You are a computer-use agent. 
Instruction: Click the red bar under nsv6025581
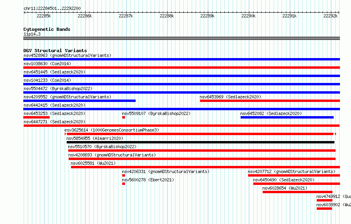click(205, 167)
